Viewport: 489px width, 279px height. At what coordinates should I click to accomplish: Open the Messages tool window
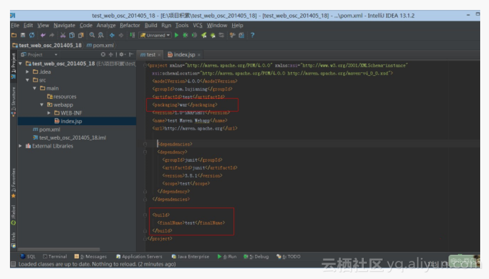(91, 257)
